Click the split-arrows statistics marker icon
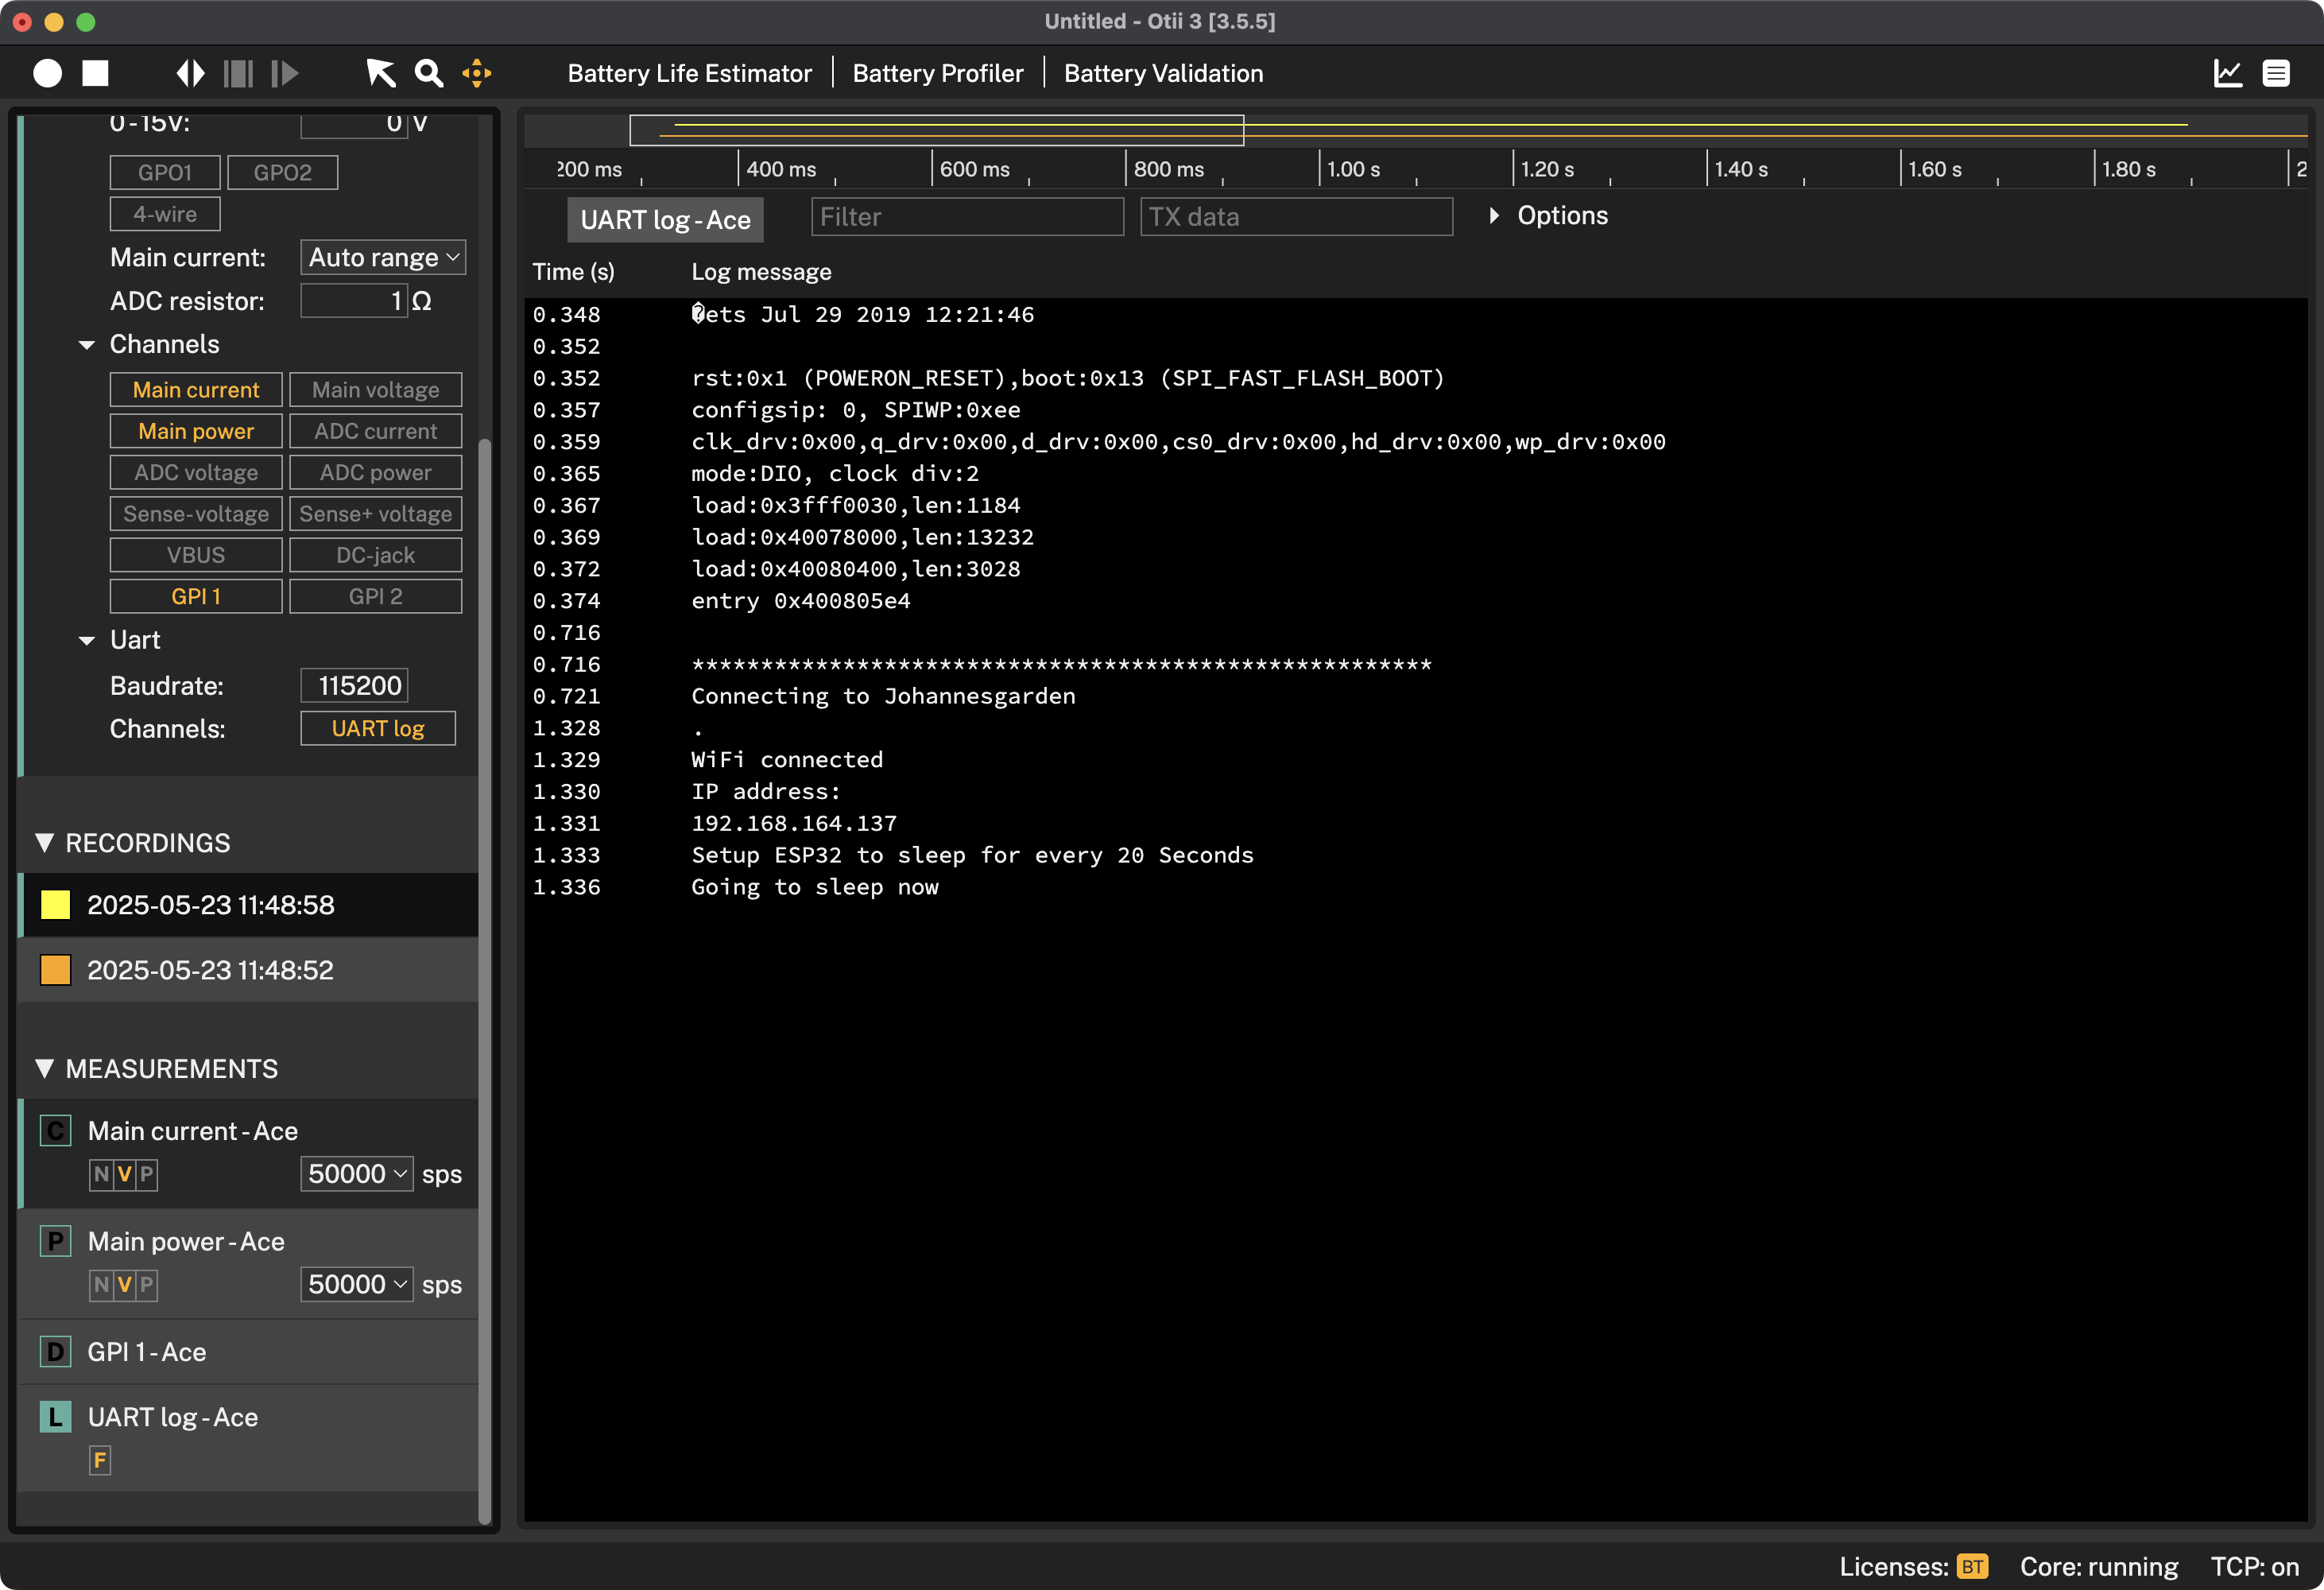2324x1590 pixels. click(190, 73)
